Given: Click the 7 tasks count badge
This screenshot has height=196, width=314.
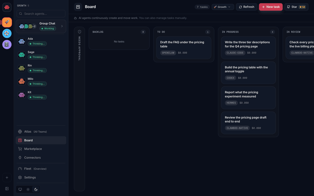Looking at the screenshot, I should pyautogui.click(x=202, y=7).
